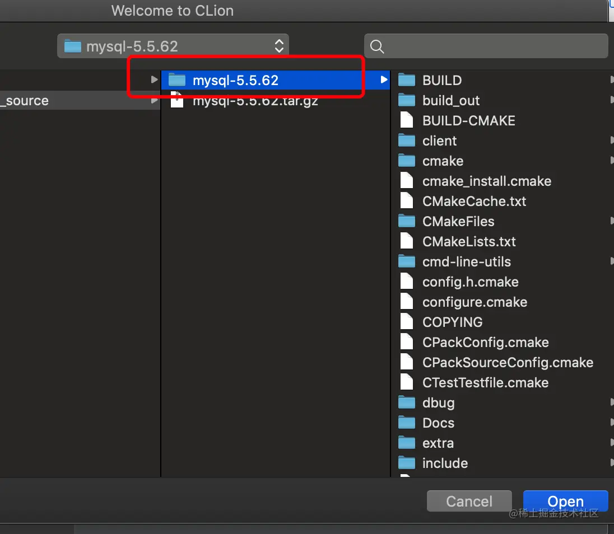Viewport: 614px width, 534px height.
Task: Select the mysql-5.5.62.tar.gz file
Action: coord(255,101)
